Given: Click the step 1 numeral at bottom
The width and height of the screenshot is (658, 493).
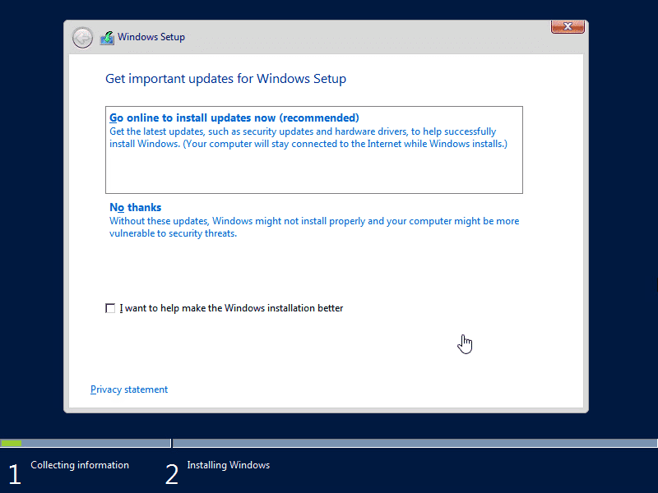Looking at the screenshot, I should [14, 474].
